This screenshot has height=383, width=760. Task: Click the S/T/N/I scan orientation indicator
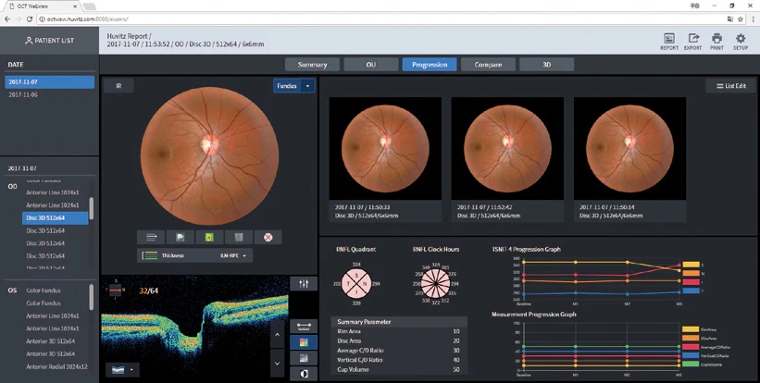pyautogui.click(x=115, y=290)
